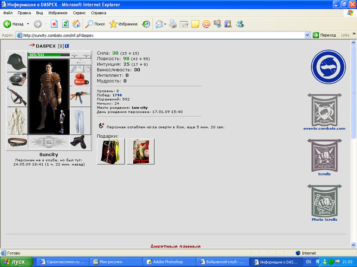Switch to Adobe Photoshop in the taskbar
The width and height of the screenshot is (357, 267).
click(x=169, y=262)
